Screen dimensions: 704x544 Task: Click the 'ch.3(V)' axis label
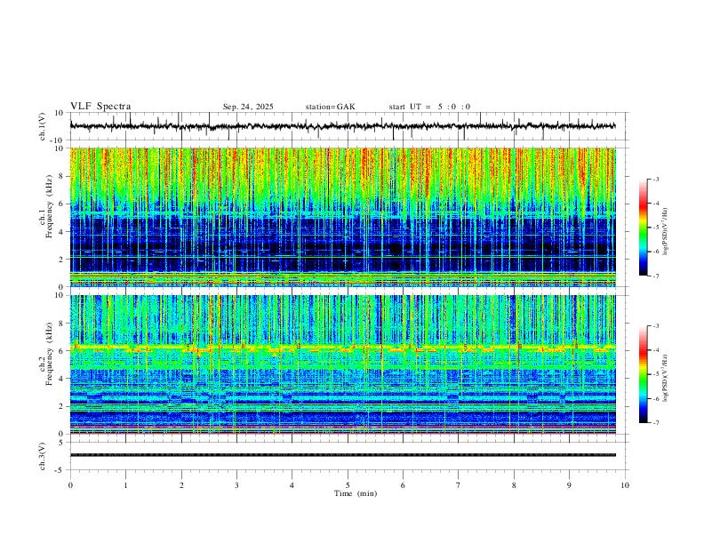pos(43,457)
